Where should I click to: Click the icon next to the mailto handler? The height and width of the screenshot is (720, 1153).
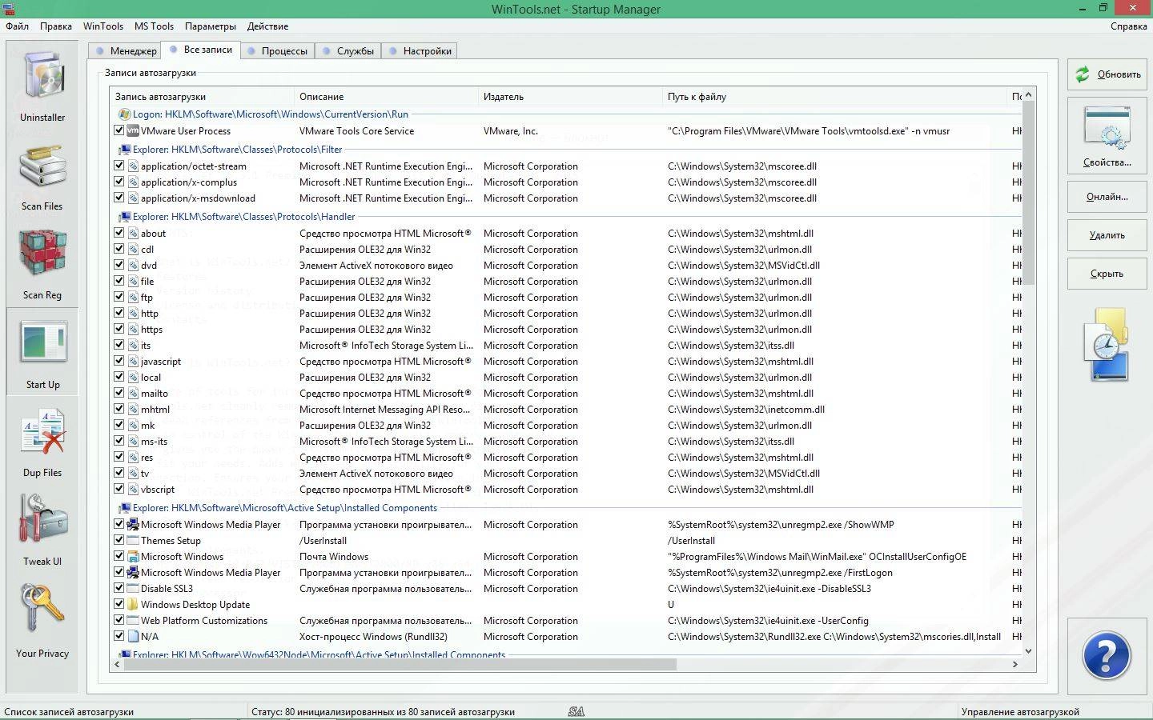(133, 393)
